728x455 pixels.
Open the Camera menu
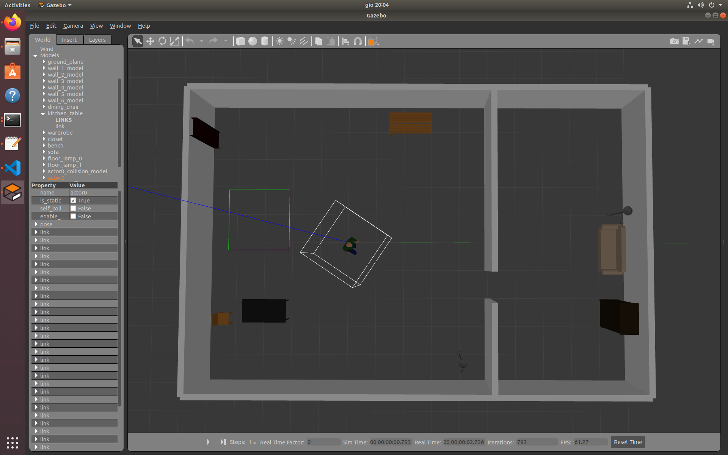tap(73, 26)
